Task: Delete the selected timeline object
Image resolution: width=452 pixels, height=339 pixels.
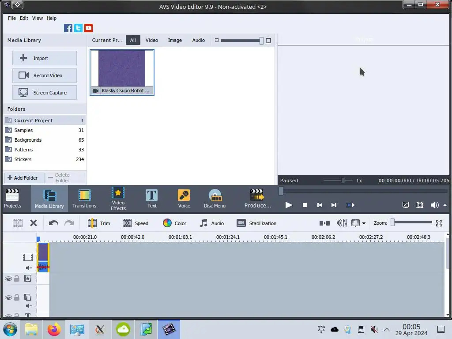Action: coord(34,223)
